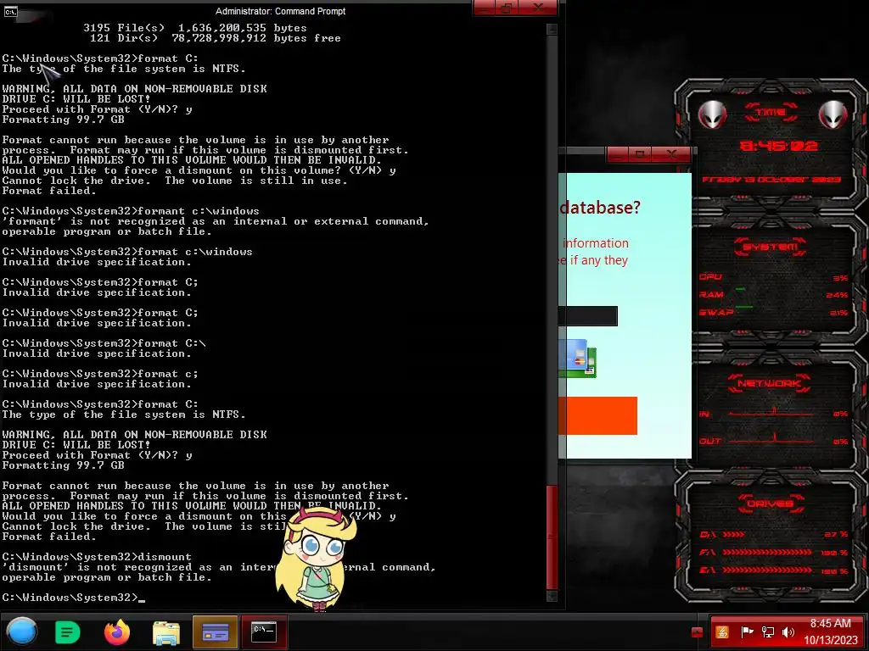Click the 8:45:02 digital clock on the widget
Viewport: 869px width, 651px height.
coord(779,146)
